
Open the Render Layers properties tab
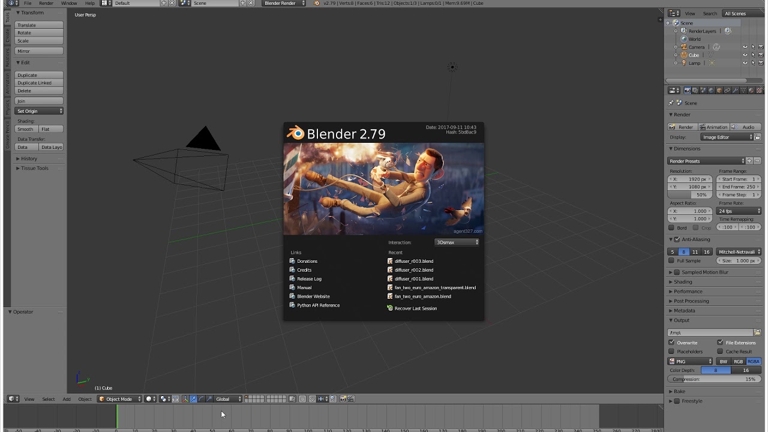tap(695, 91)
